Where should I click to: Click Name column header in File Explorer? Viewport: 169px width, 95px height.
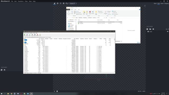click(79, 20)
